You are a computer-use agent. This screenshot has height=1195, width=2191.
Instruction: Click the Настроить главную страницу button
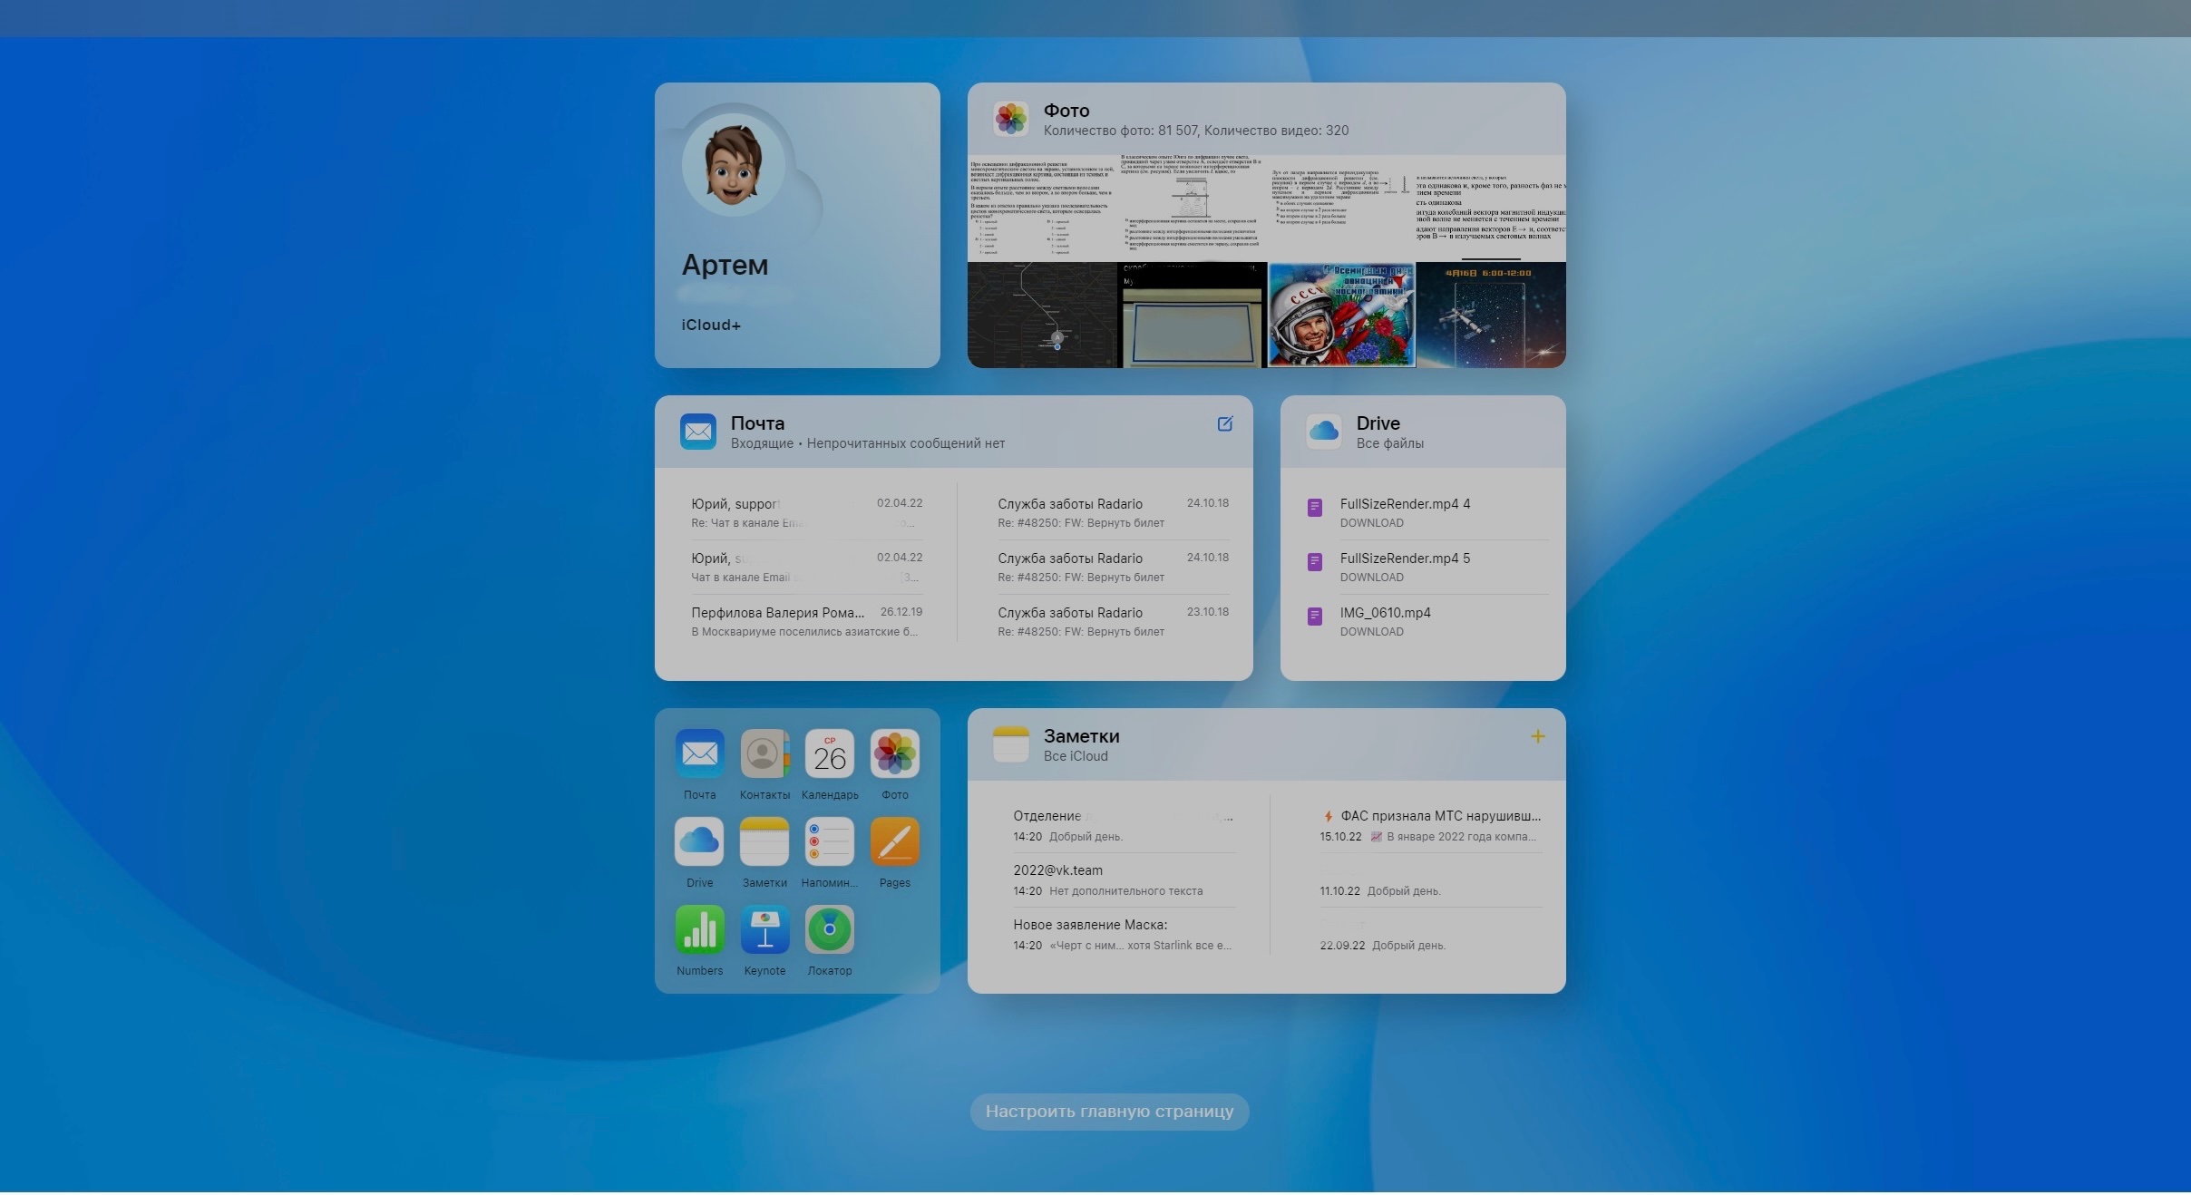click(x=1109, y=1112)
